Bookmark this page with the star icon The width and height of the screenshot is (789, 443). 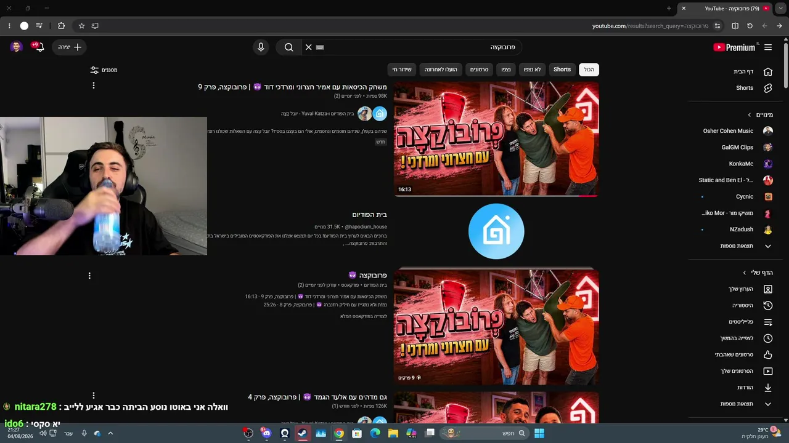(81, 26)
